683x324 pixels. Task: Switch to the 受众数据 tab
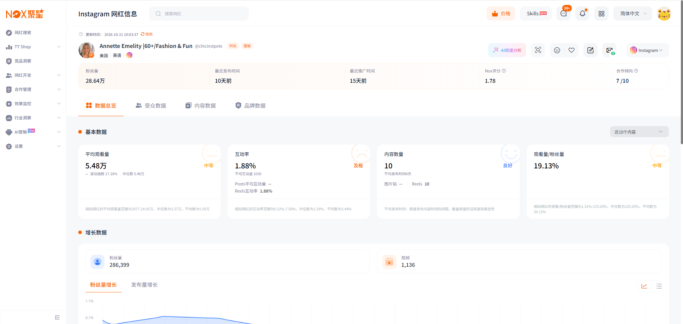(x=151, y=106)
